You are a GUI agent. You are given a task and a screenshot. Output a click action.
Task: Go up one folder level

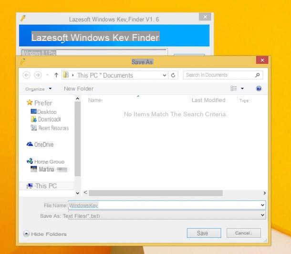coord(56,75)
